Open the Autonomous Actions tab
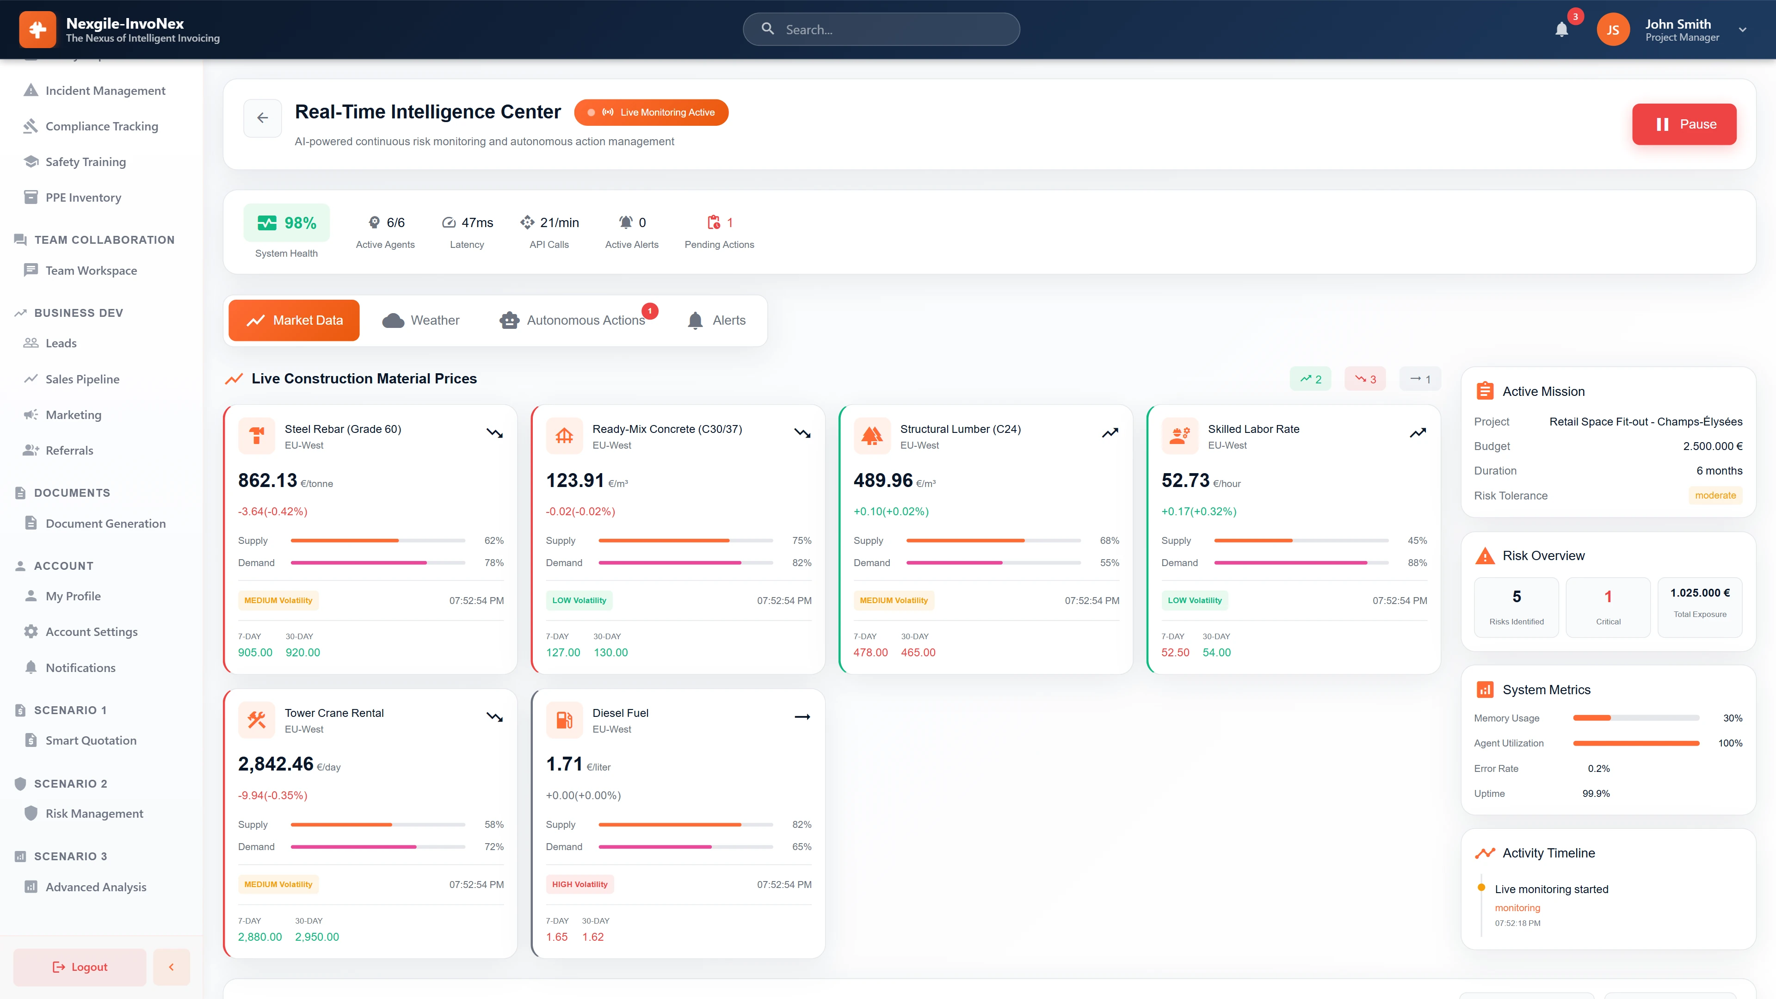 (x=576, y=320)
